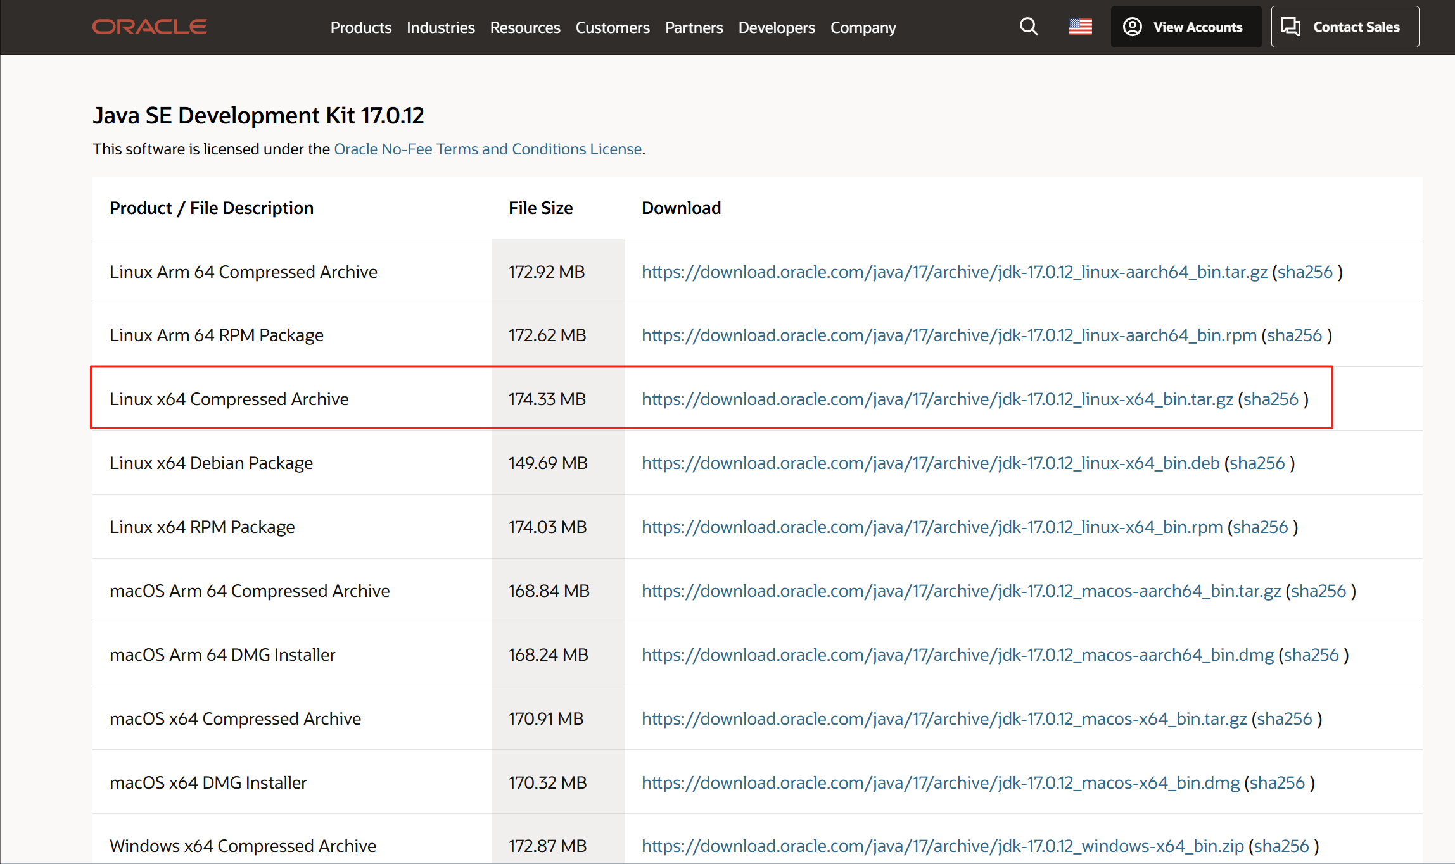This screenshot has height=864, width=1455.
Task: Open the Partners menu
Action: pos(694,28)
